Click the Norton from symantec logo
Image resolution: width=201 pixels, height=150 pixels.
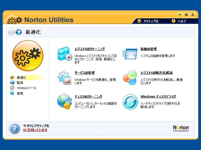[x=181, y=128]
